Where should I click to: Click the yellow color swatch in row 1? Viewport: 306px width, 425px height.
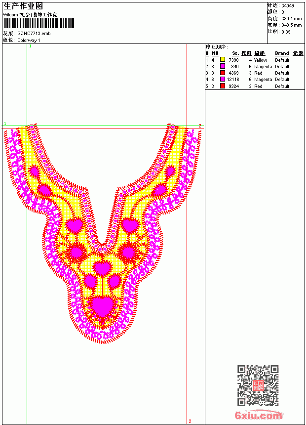(x=223, y=59)
